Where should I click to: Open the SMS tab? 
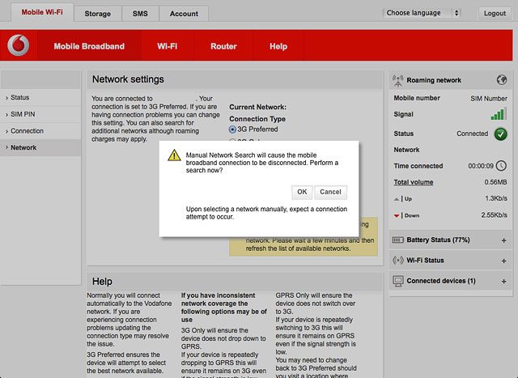tap(140, 14)
